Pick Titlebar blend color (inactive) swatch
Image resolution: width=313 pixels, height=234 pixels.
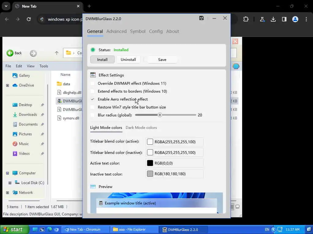(x=150, y=152)
